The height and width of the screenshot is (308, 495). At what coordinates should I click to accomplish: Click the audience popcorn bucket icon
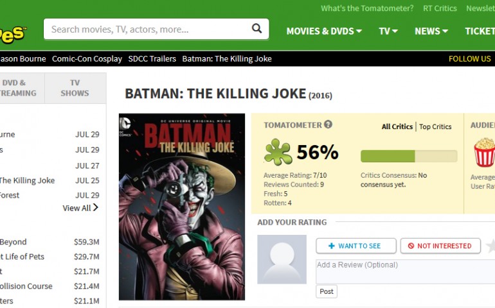485,152
